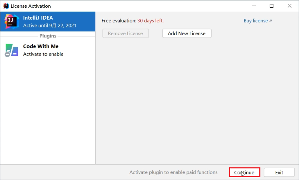The image size is (299, 180).
Task: Close the License Activation window
Action: (290, 6)
